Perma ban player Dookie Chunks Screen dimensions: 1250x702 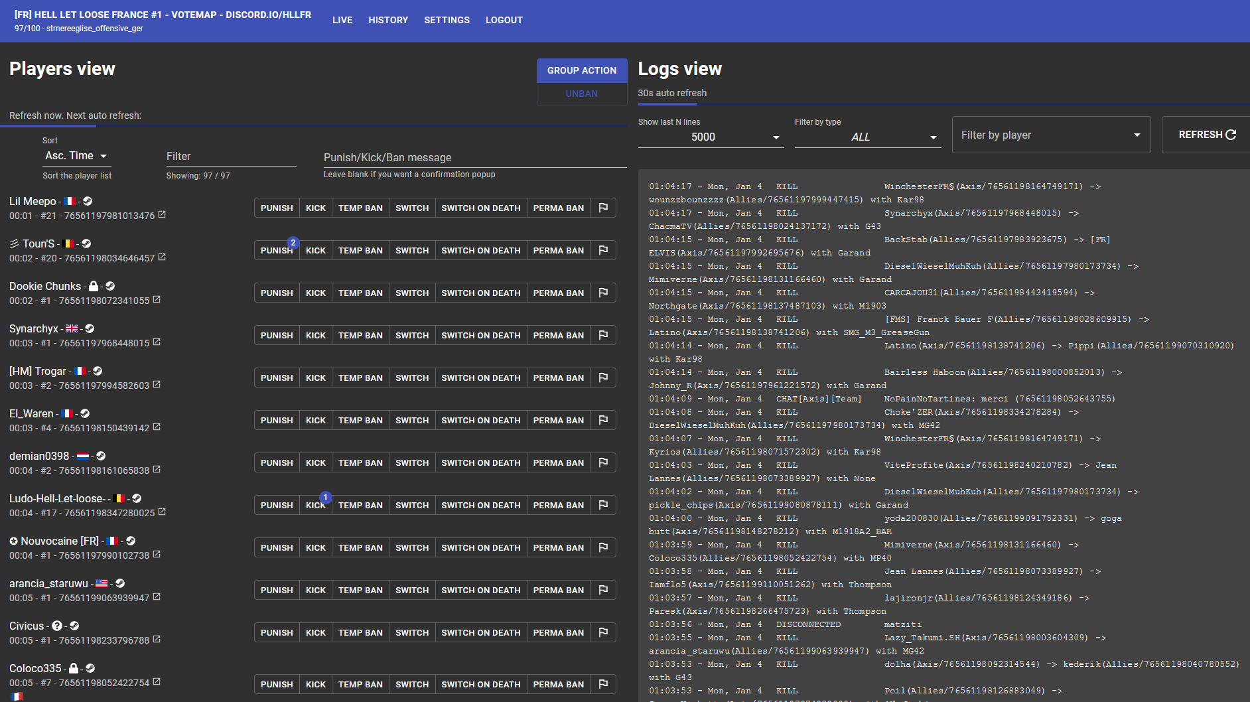coord(559,293)
